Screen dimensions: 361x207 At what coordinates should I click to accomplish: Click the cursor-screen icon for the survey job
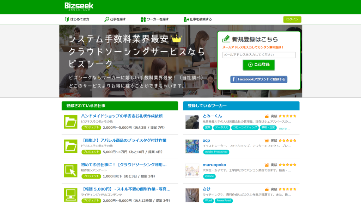(x=70, y=171)
